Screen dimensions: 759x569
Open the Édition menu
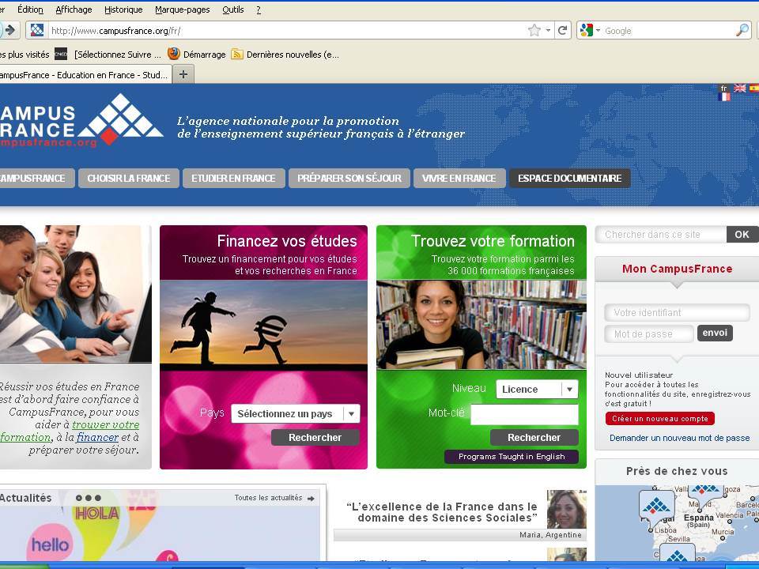[30, 9]
